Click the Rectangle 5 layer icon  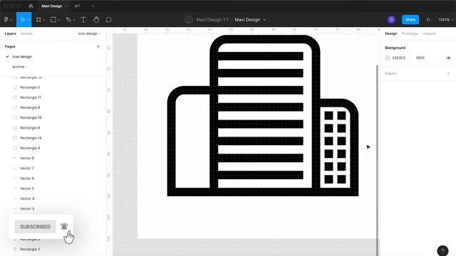tap(15, 87)
